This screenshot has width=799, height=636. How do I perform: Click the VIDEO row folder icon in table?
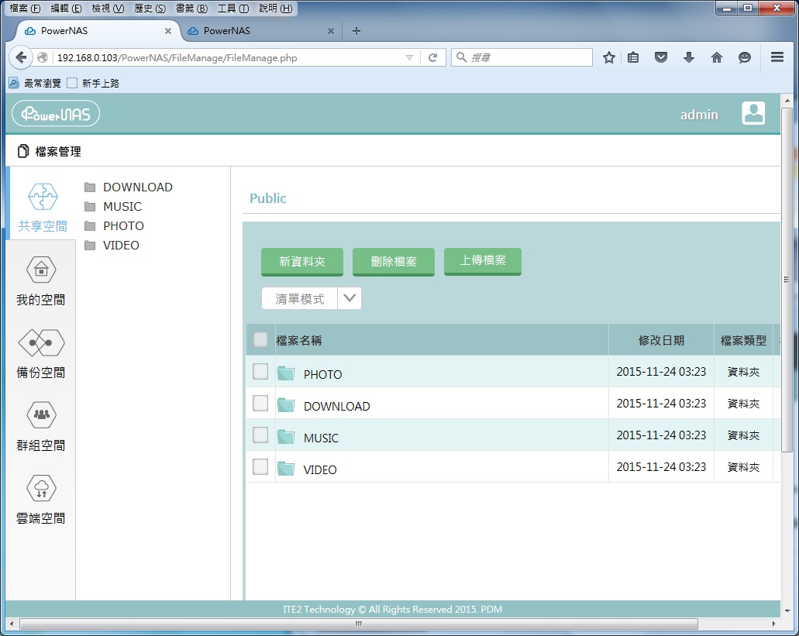click(286, 469)
